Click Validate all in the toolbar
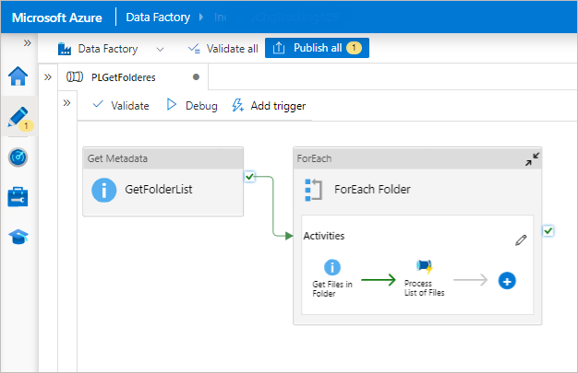This screenshot has width=578, height=373. pyautogui.click(x=223, y=49)
